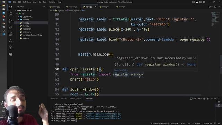
Task: Run the Python file with play button
Action: [210, 7]
